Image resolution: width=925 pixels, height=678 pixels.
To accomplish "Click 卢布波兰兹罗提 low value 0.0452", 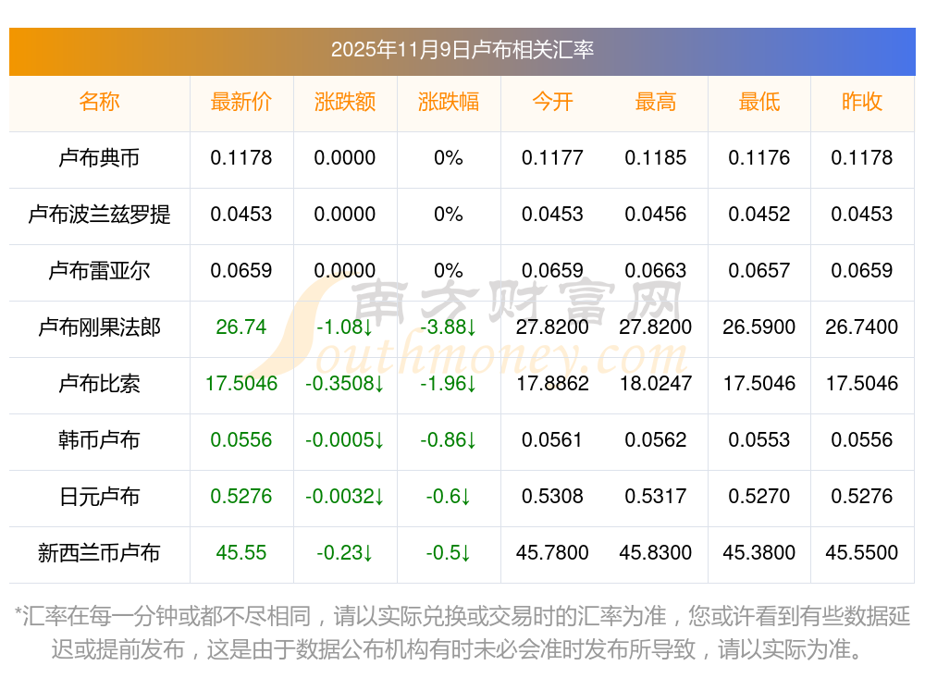I will [x=759, y=215].
